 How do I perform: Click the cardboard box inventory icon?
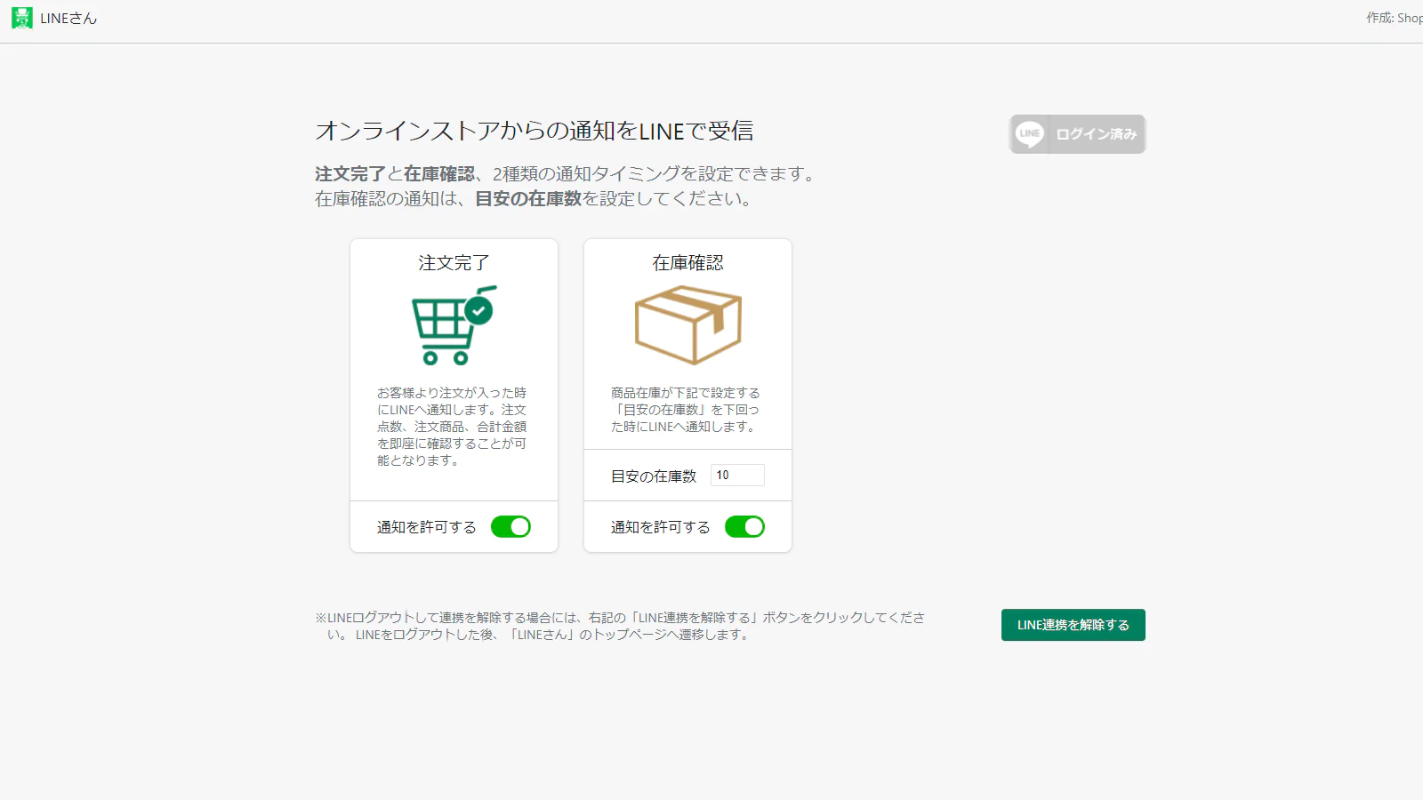(687, 325)
